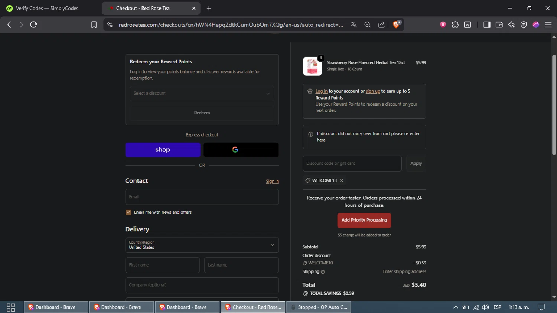This screenshot has width=557, height=313.
Task: Focus the Discount code or gift card field
Action: pos(352,163)
